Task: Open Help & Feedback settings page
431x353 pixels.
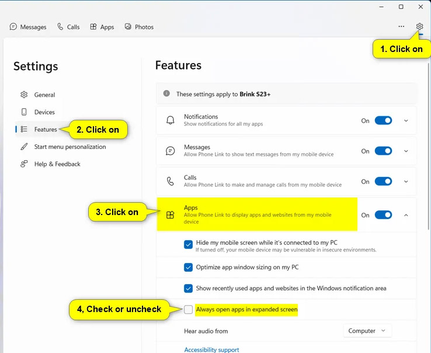Action: [x=57, y=164]
